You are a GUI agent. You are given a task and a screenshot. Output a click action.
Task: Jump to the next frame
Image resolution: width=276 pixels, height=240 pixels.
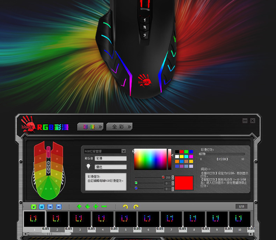59,207
